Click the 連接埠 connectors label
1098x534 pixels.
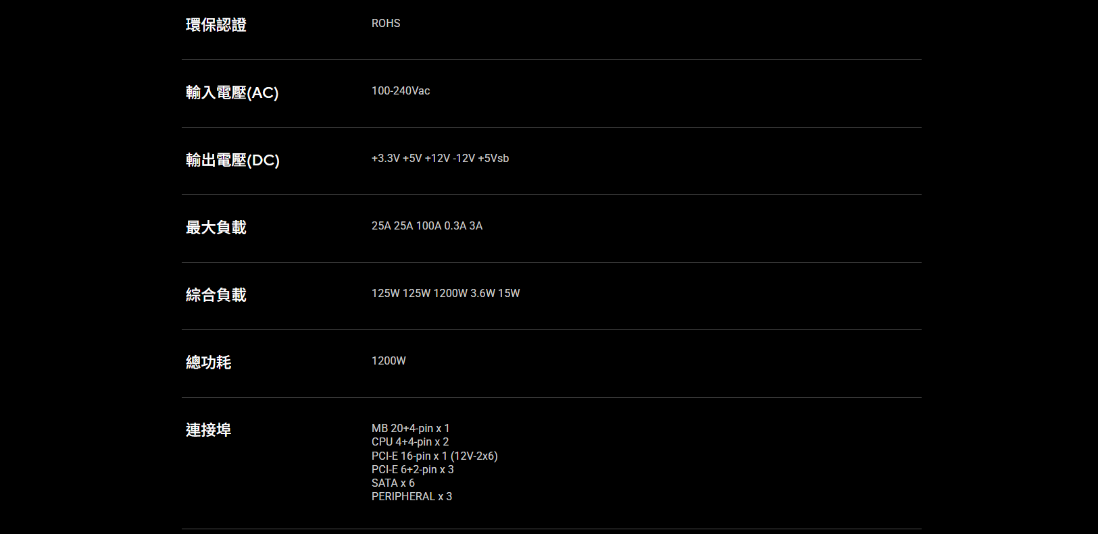[x=209, y=430]
